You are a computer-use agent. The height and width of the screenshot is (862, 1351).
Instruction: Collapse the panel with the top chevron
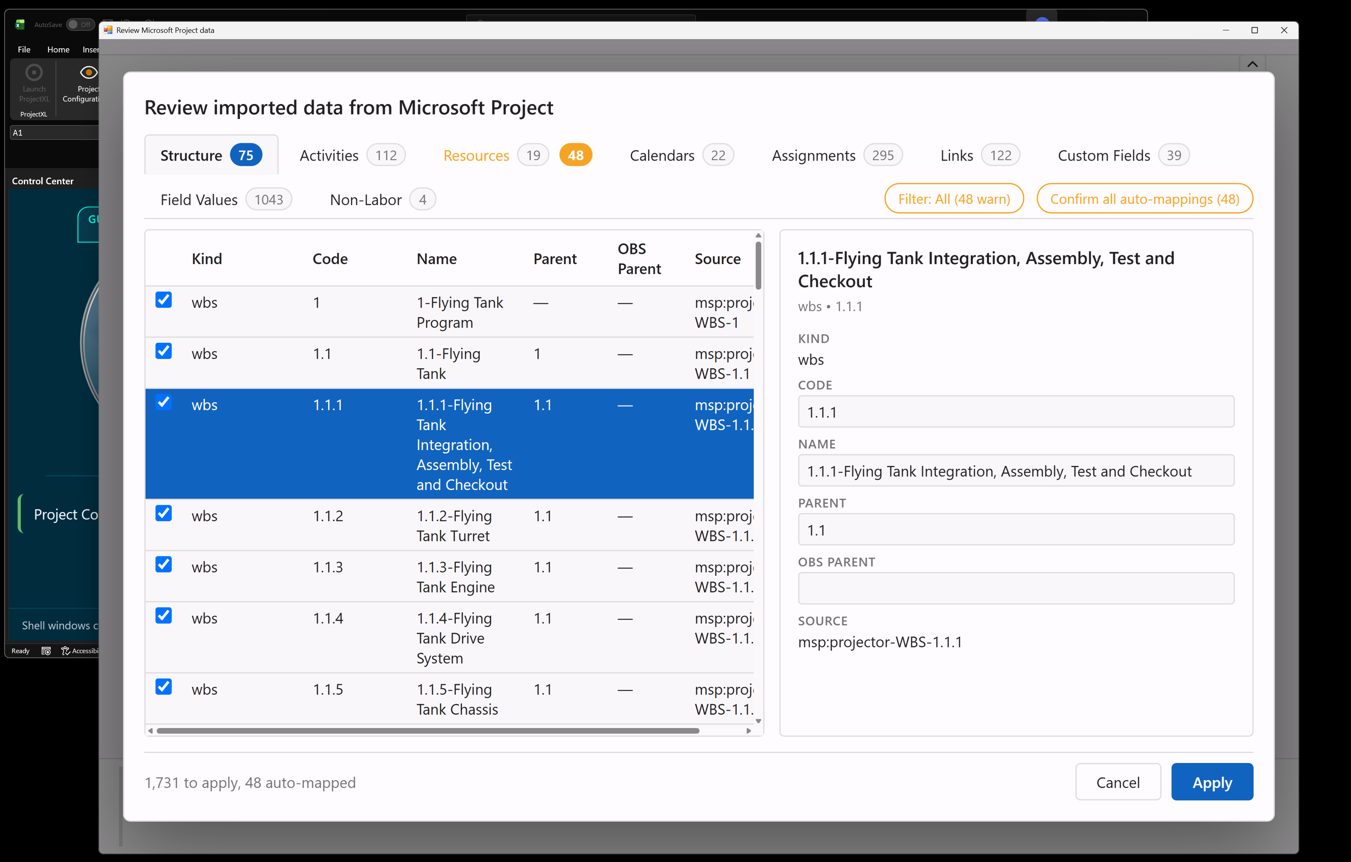pos(1252,64)
